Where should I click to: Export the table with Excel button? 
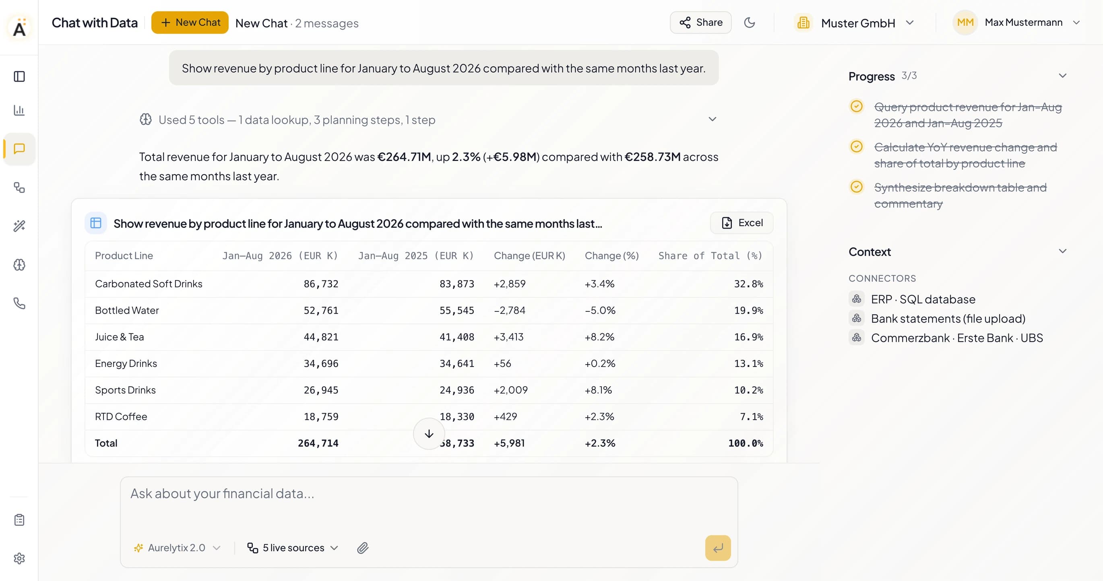tap(742, 223)
